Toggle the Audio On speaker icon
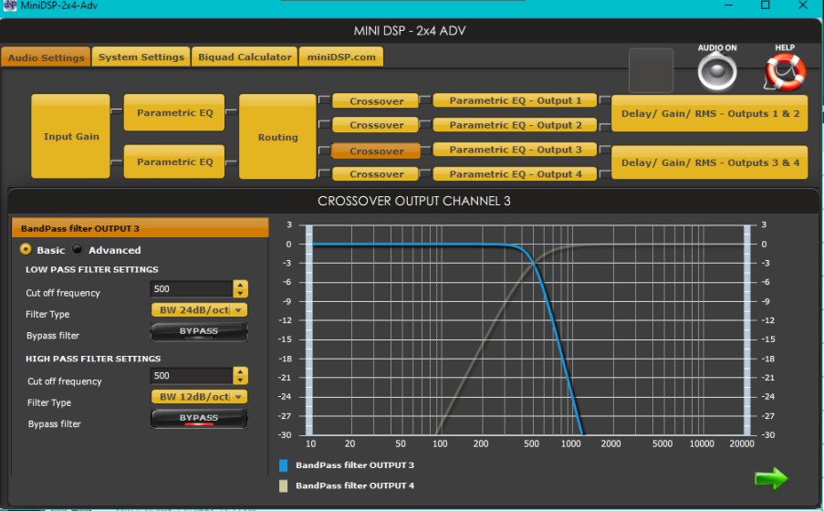This screenshot has width=824, height=511. click(x=717, y=72)
